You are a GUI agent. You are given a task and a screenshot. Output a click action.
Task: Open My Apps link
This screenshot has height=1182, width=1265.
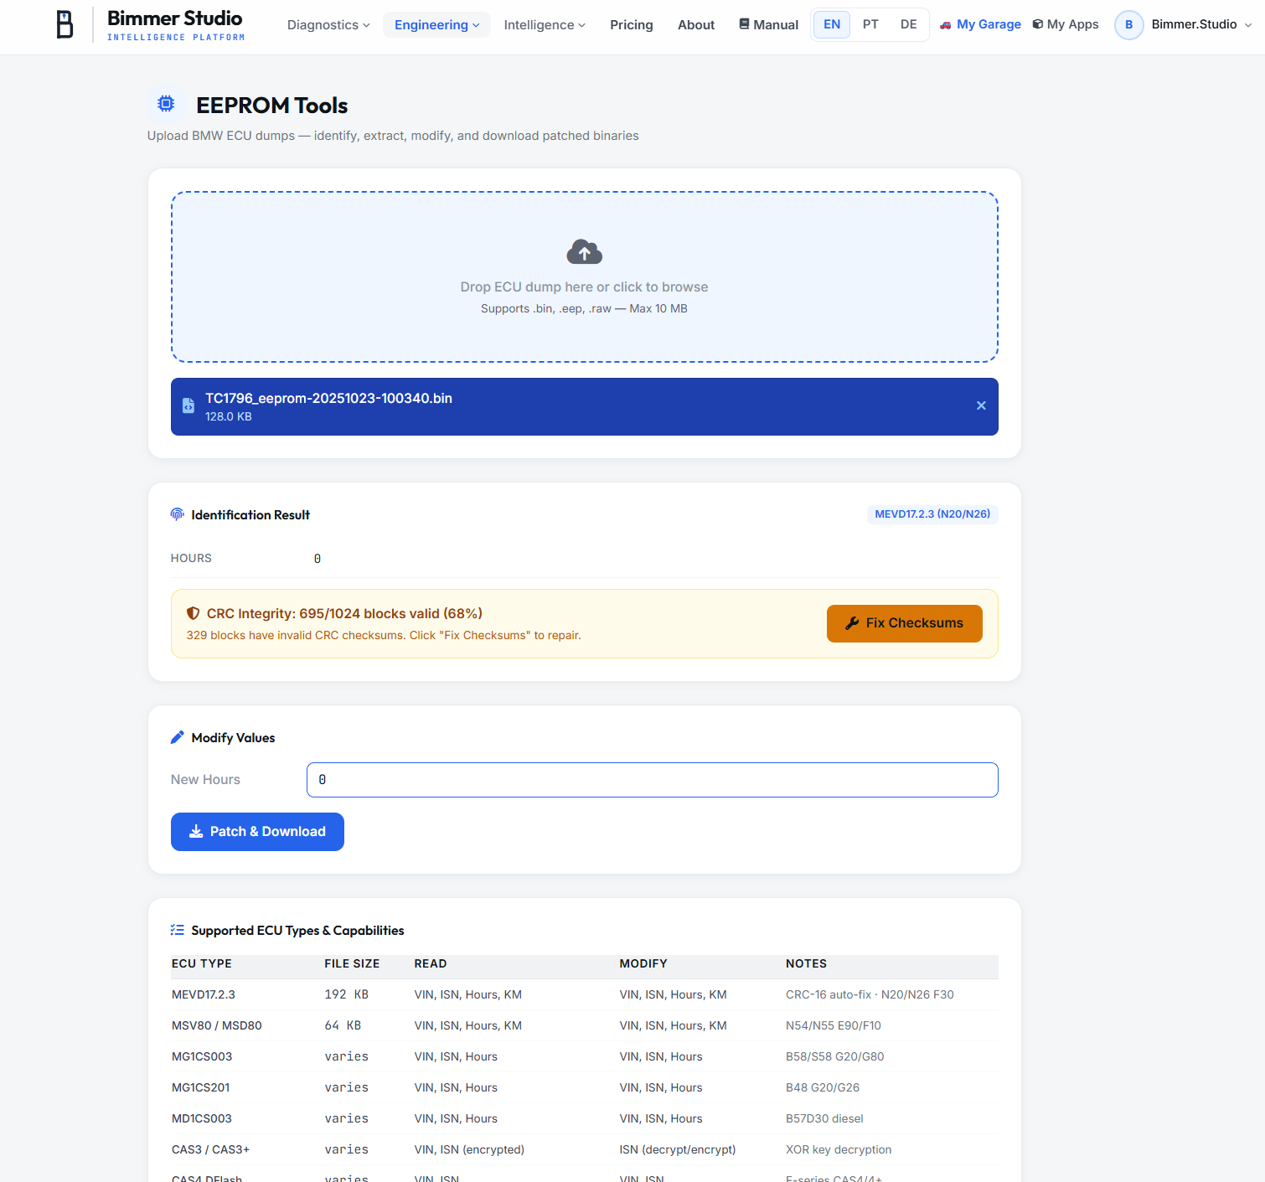click(1066, 24)
